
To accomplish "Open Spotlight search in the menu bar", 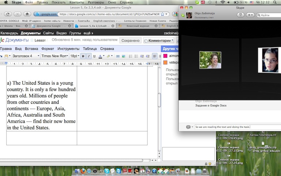I will click(x=275, y=2).
